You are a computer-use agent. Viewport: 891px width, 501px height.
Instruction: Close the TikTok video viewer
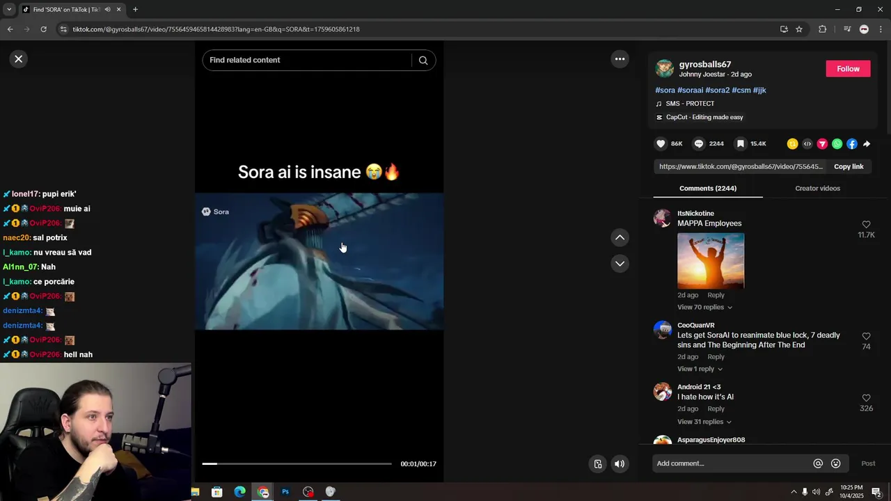19,59
